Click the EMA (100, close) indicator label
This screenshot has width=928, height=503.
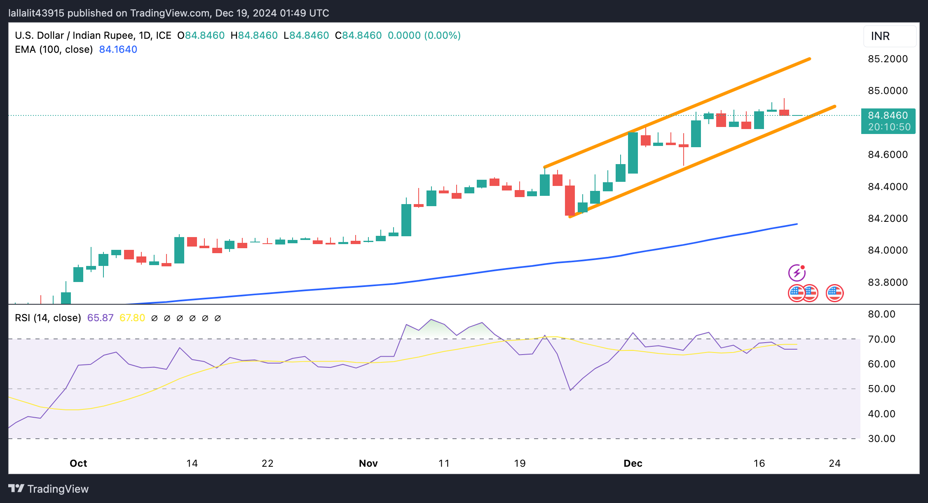pyautogui.click(x=54, y=49)
